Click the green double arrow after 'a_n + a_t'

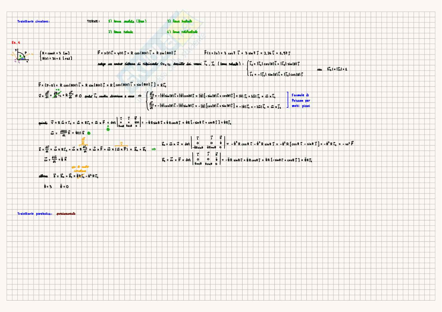click(153, 149)
